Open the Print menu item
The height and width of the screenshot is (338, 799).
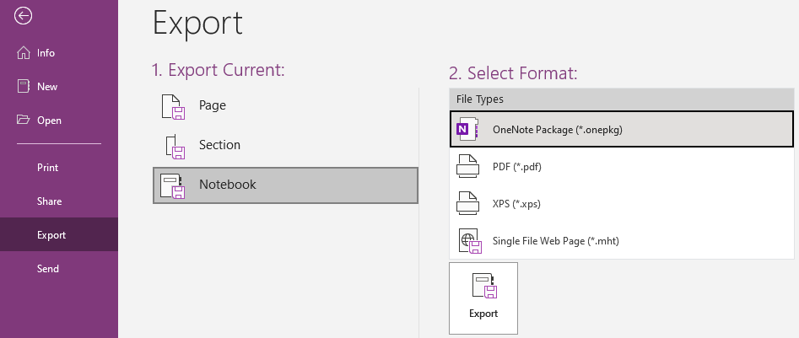coord(48,168)
